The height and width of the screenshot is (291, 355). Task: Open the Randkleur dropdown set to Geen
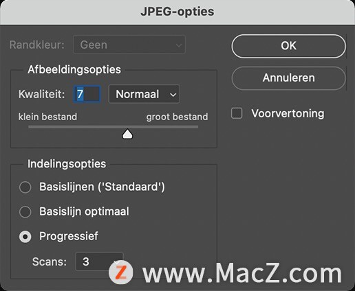129,45
